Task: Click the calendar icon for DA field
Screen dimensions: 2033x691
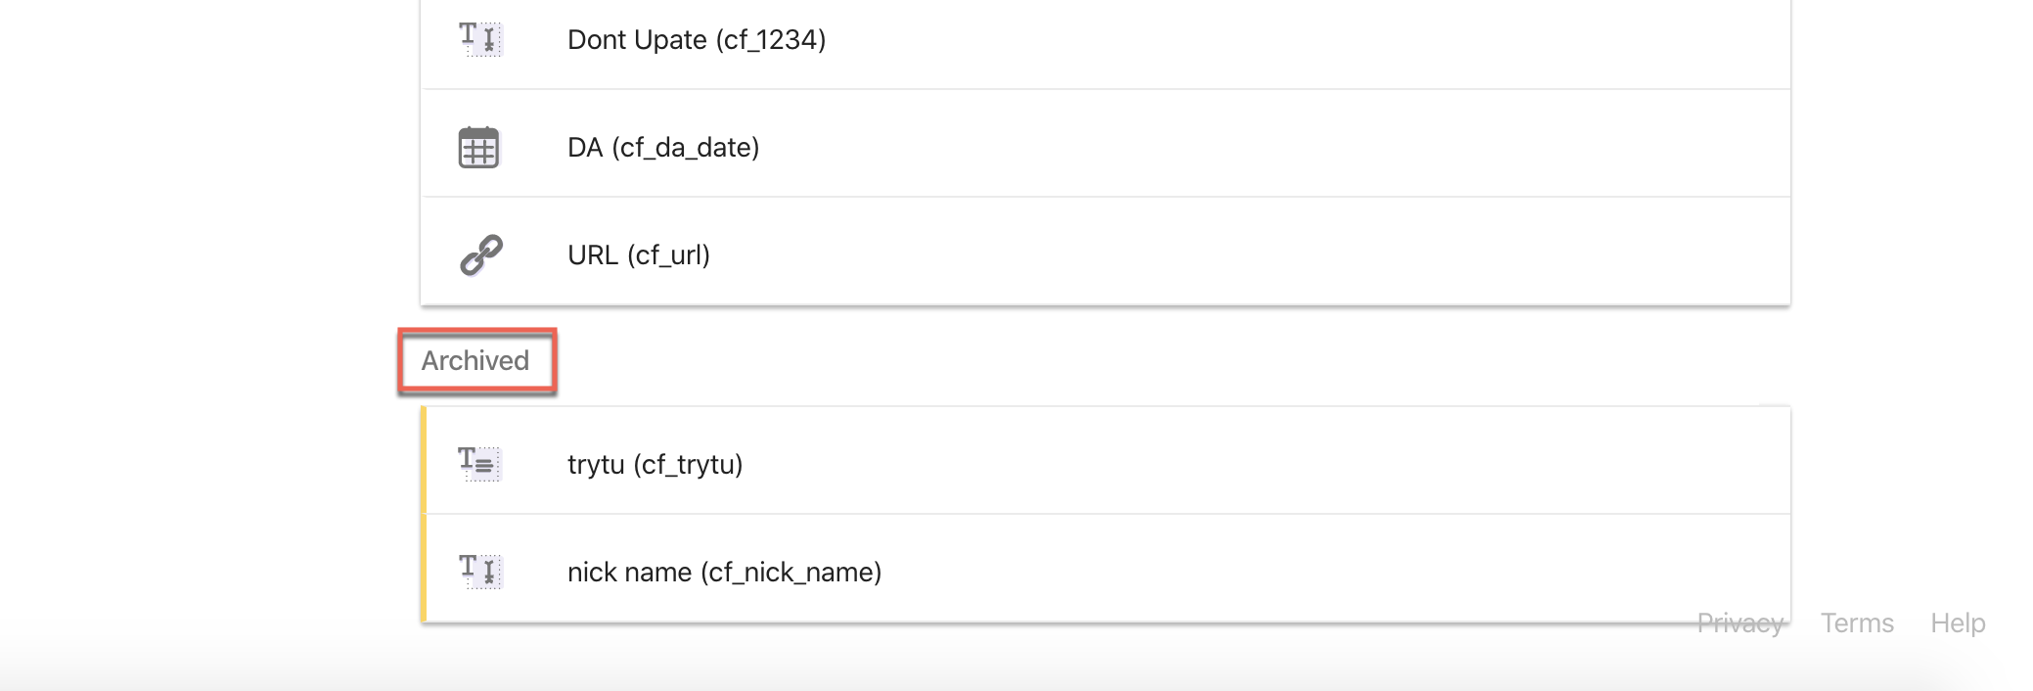Action: pyautogui.click(x=478, y=148)
